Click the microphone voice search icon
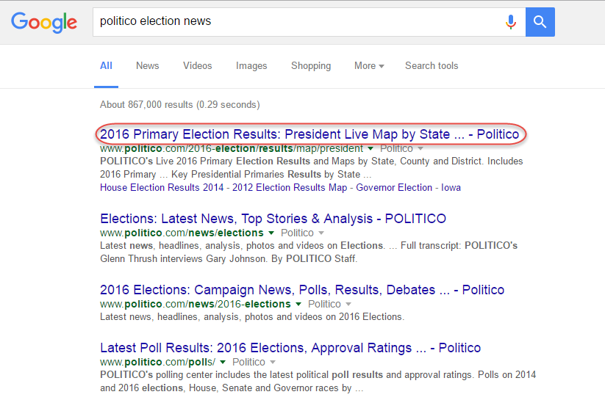Image resolution: width=605 pixels, height=400 pixels. click(510, 22)
